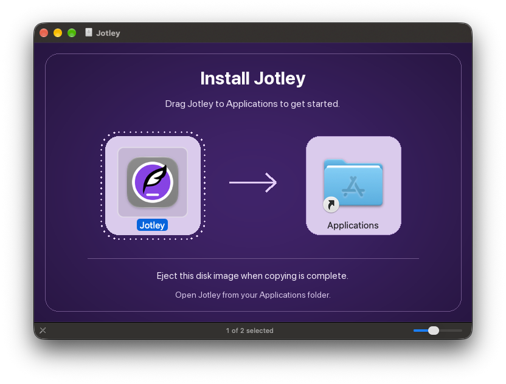Click the highlighted Jotley file name label

point(152,225)
